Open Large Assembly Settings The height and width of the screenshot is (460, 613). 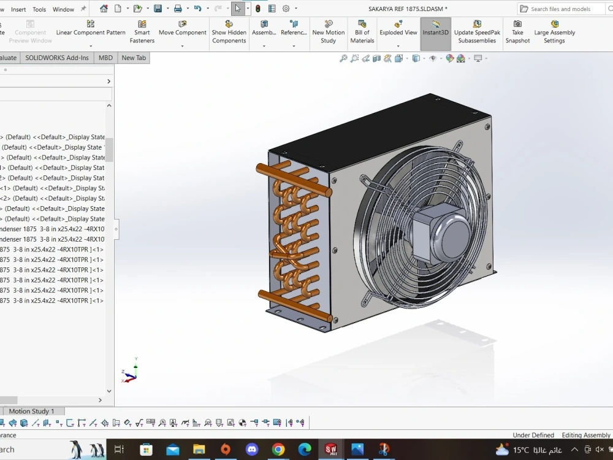point(554,34)
